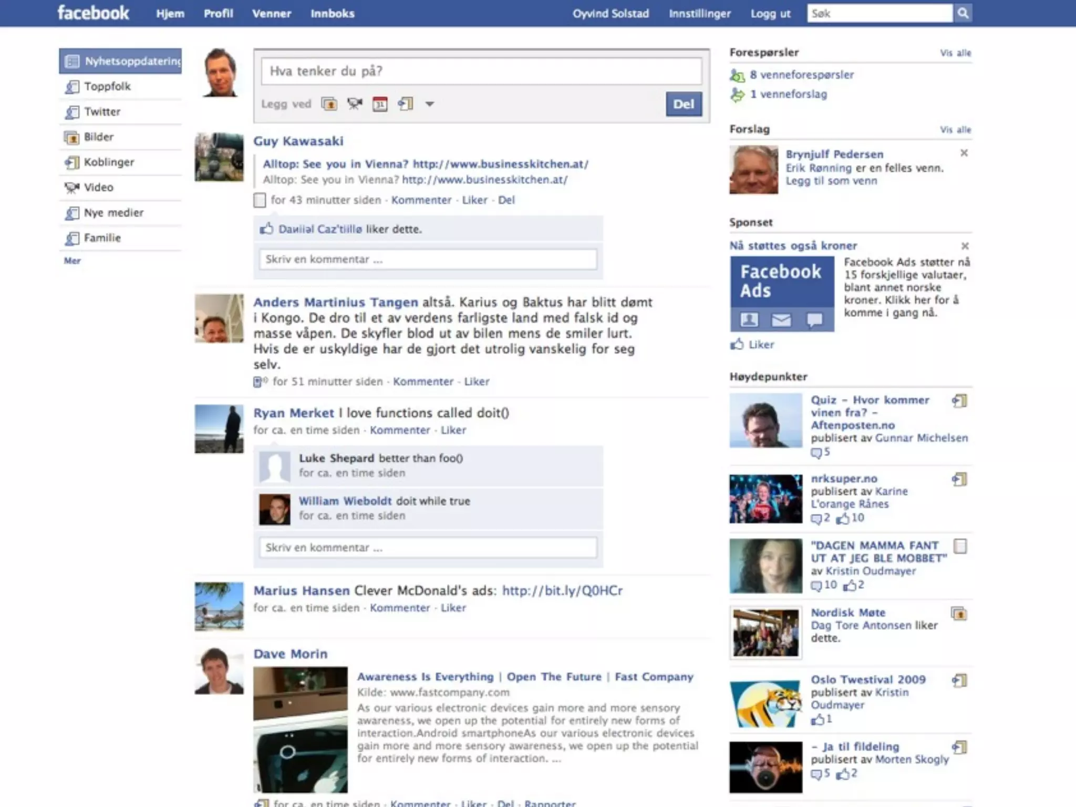Close the sponsored Facebook Ads box
This screenshot has height=807, width=1076.
[965, 246]
